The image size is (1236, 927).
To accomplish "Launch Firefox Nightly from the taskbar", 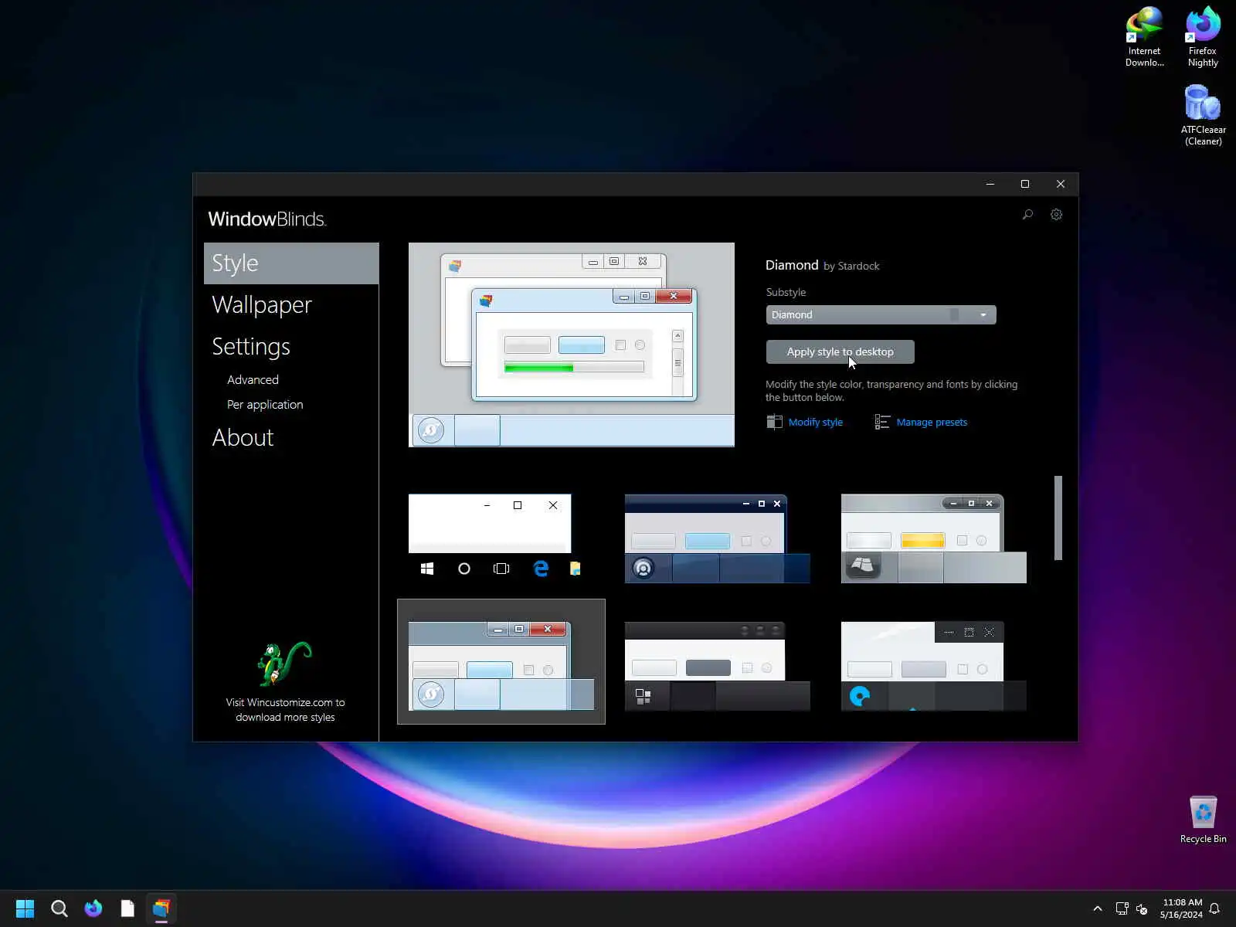I will (93, 908).
